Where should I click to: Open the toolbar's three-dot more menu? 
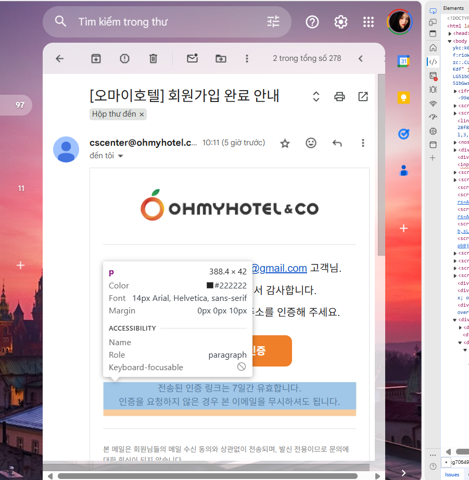click(x=247, y=58)
